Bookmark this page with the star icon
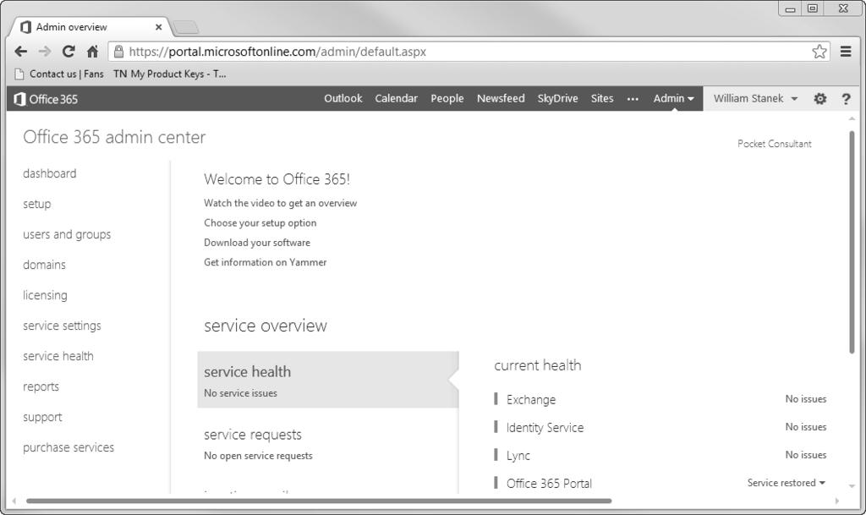The height and width of the screenshot is (515, 866). point(819,52)
